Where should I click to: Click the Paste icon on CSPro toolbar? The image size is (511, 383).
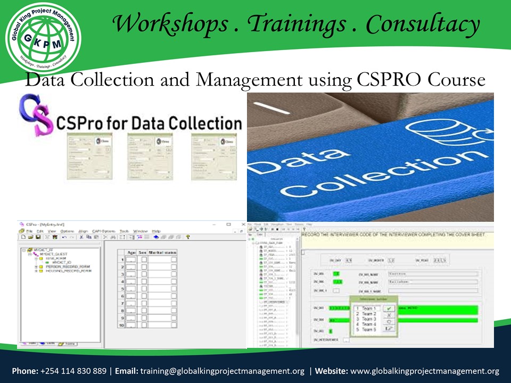pos(96,236)
